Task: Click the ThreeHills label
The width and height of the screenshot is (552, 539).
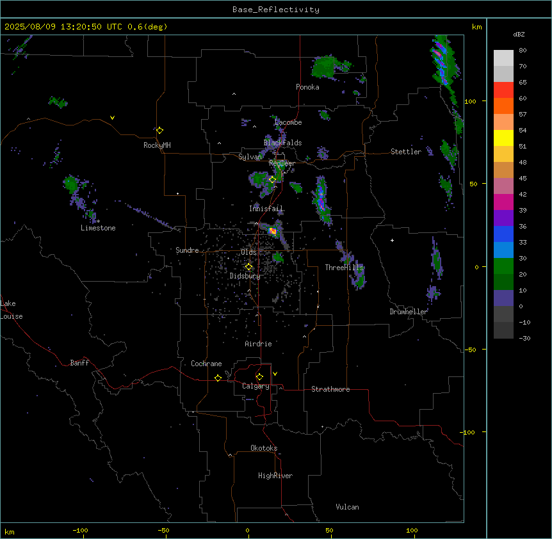Action: point(344,268)
